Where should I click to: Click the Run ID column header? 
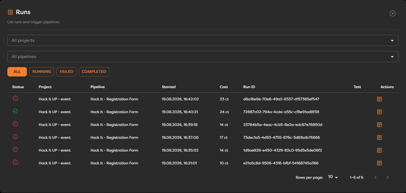click(249, 87)
